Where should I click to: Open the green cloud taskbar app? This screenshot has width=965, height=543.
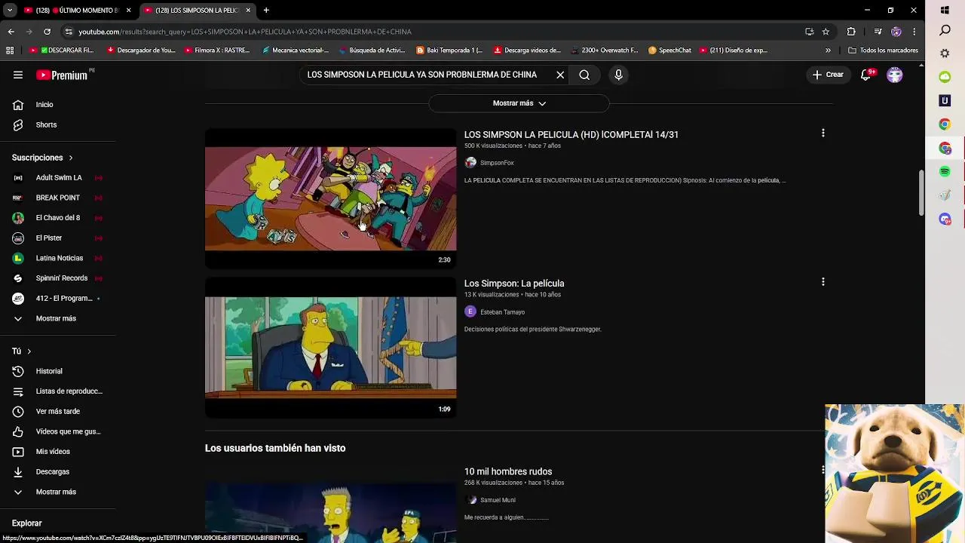(945, 77)
